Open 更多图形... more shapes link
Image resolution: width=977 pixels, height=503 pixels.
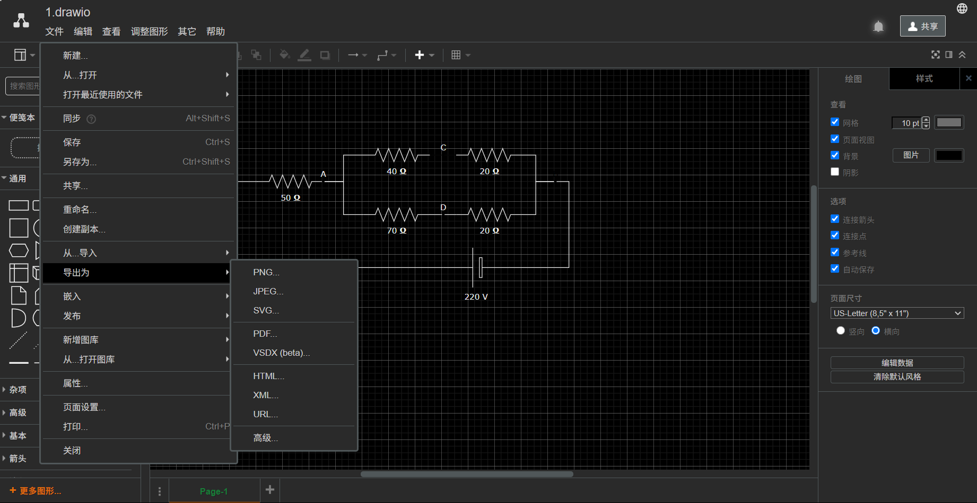click(36, 491)
